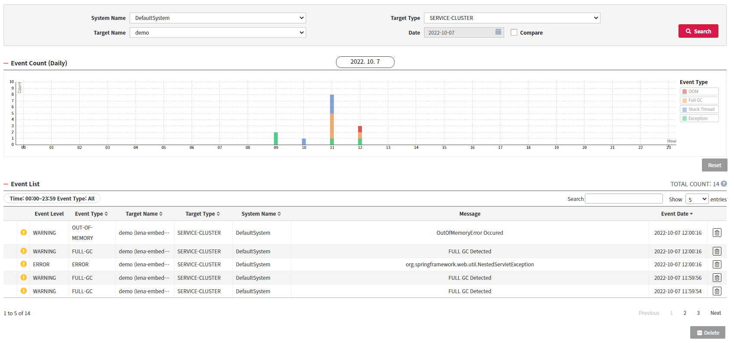This screenshot has height=343, width=734.
Task: Click '2022-10-07 11:59:54' date cell
Action: (x=678, y=291)
